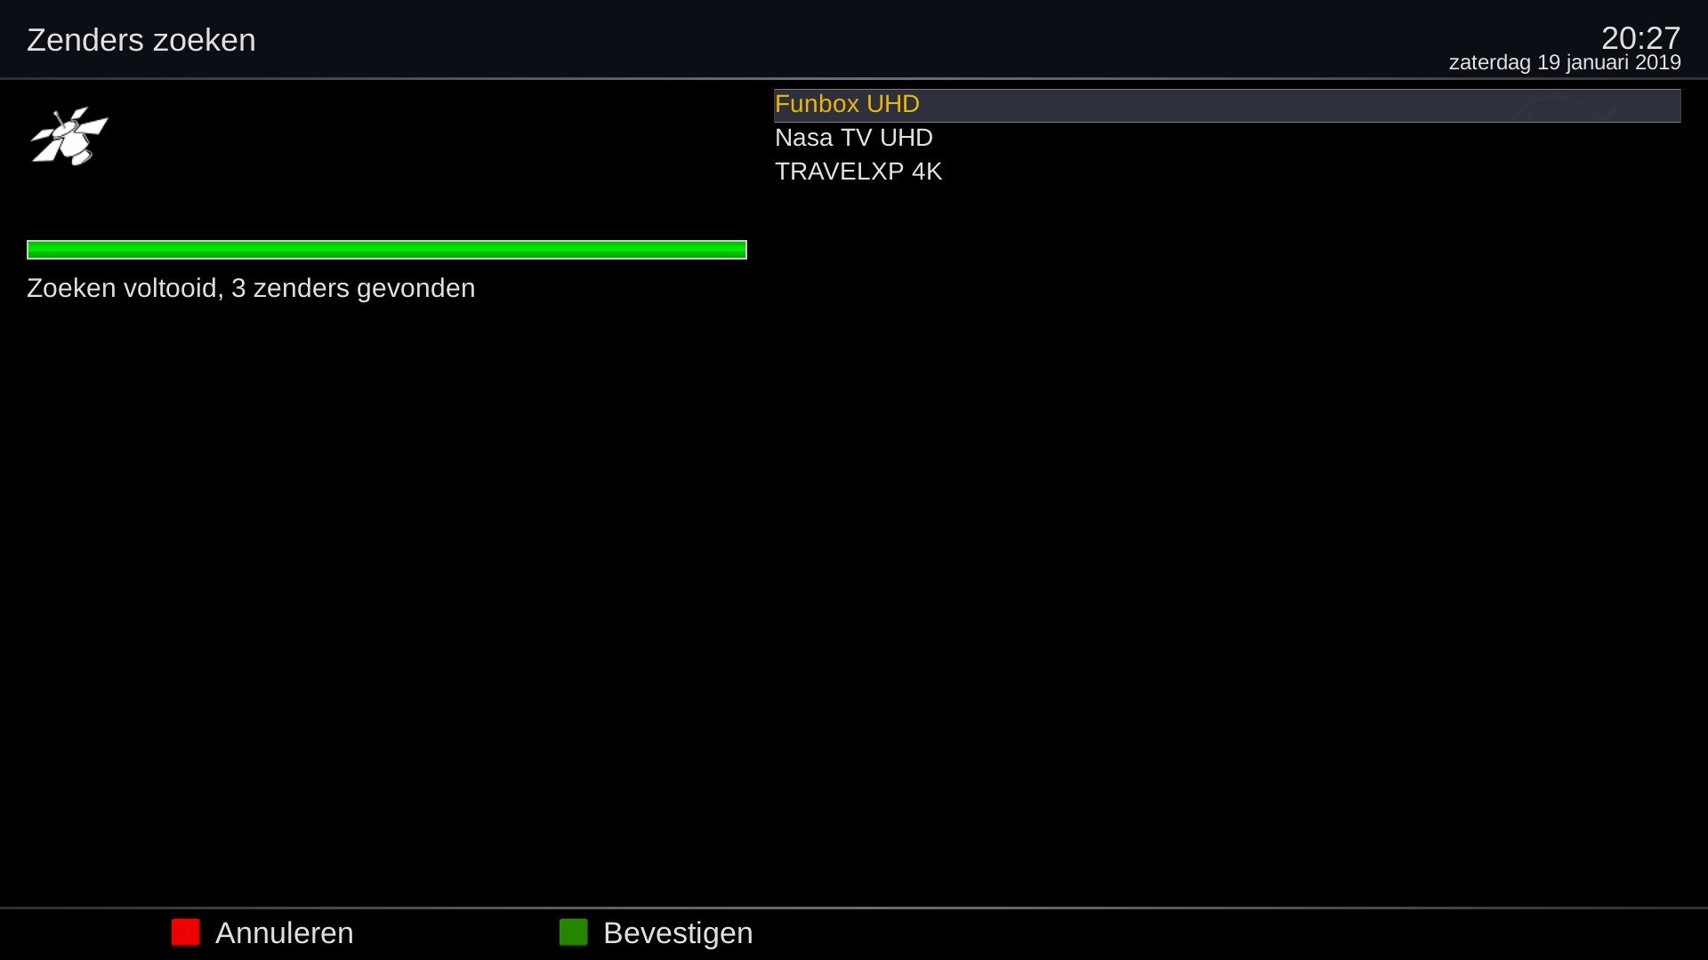Click the Bevestigen label
Image resolution: width=1708 pixels, height=960 pixels.
(x=678, y=933)
